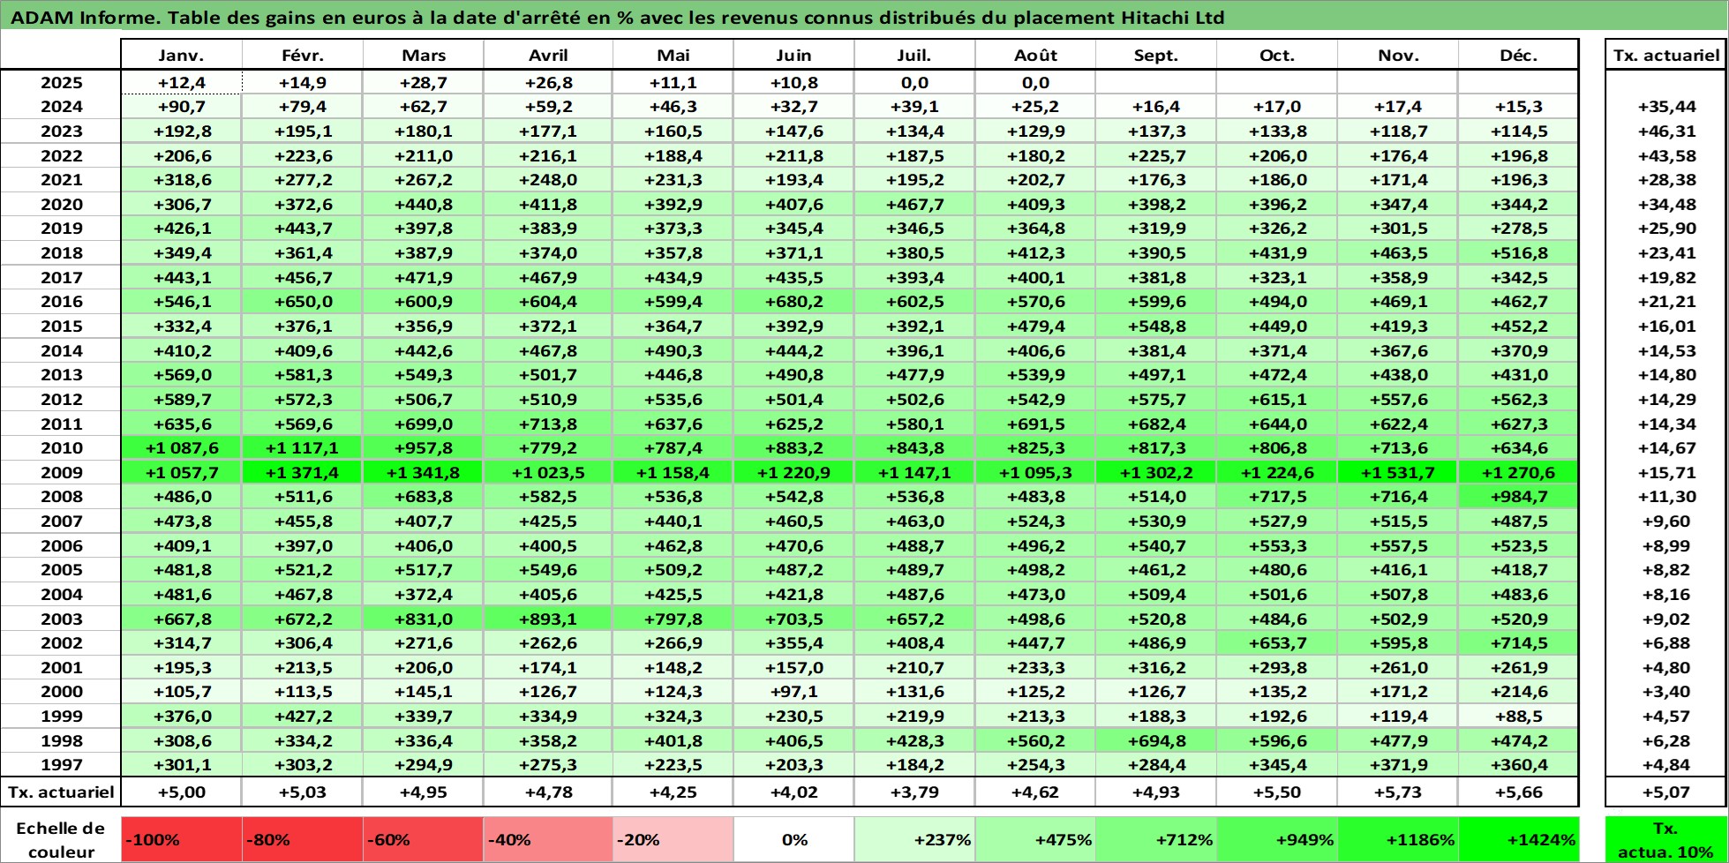Select the -20% light pink swatch
Screen dimensions: 1729x863
click(x=673, y=840)
